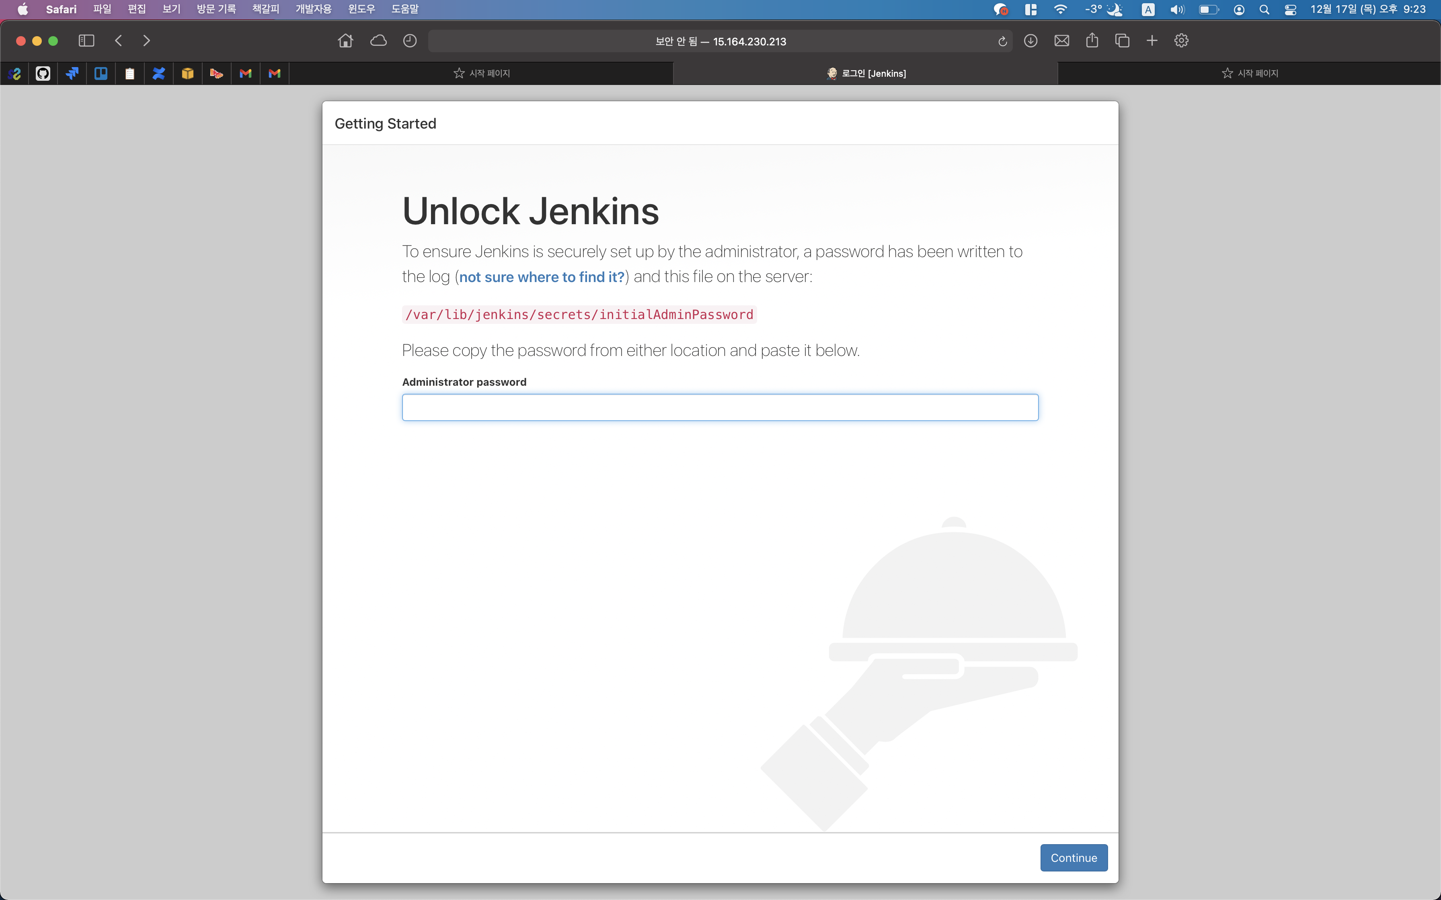The height and width of the screenshot is (900, 1441).
Task: Reload the page with refresh icon
Action: (1002, 41)
